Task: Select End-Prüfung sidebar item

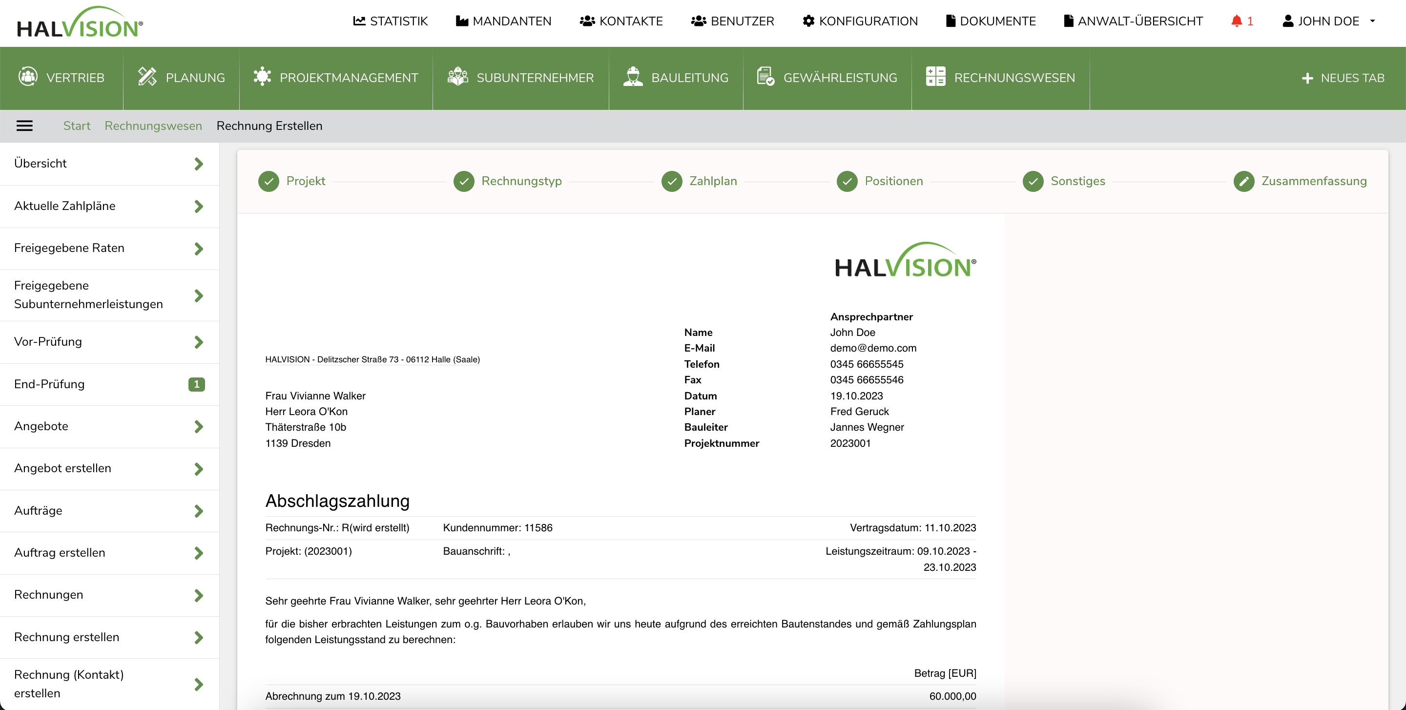Action: [109, 384]
